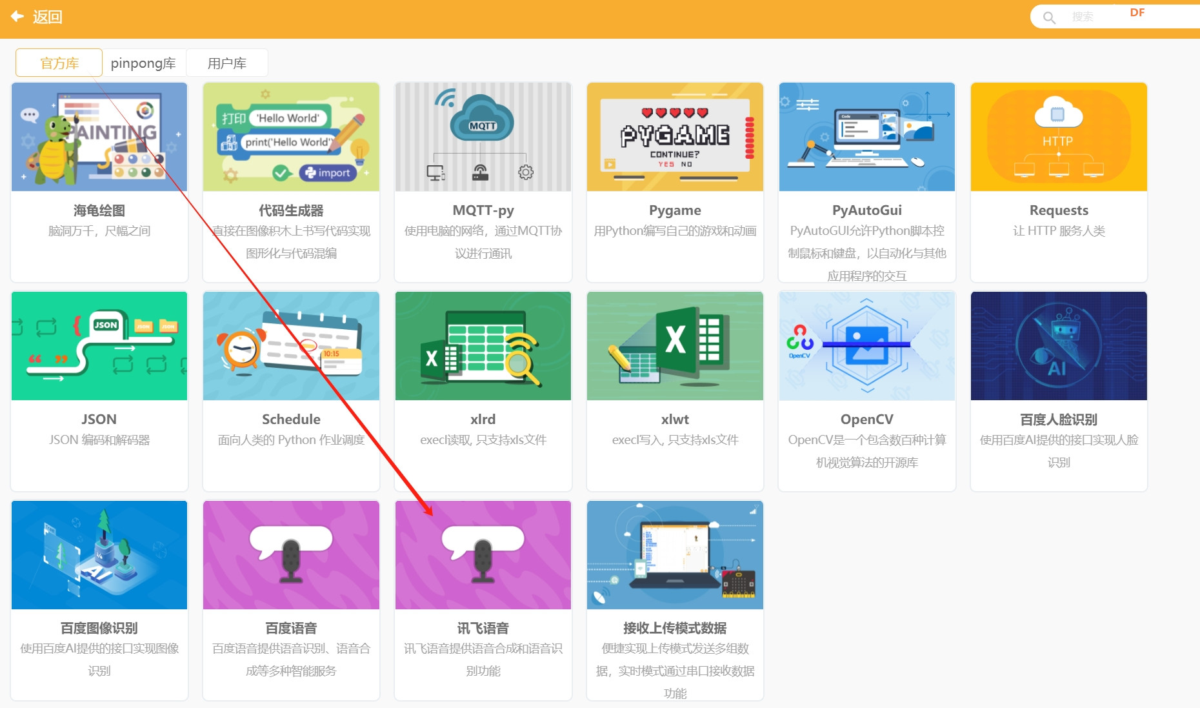Click the 返回 back label

tap(48, 17)
